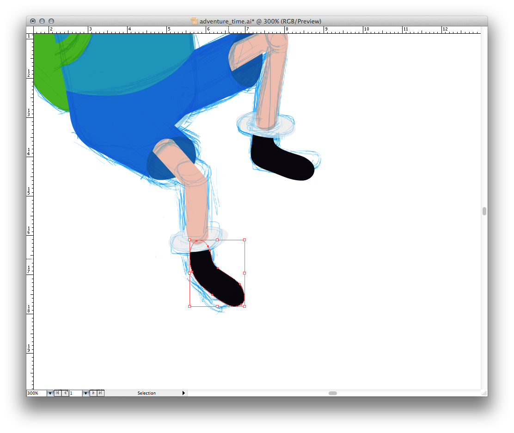Open the zoom level dropdown arrow
Viewport: 514px width, 433px height.
[x=50, y=393]
